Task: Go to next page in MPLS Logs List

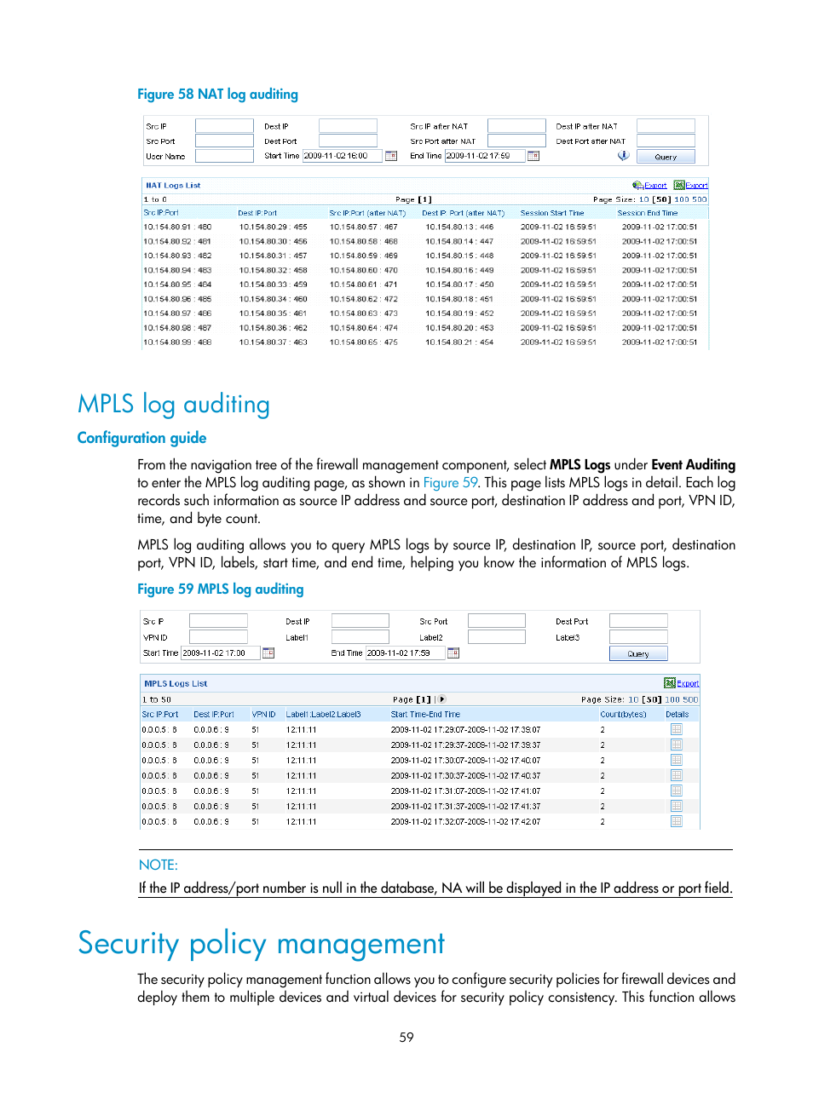Action: point(441,699)
